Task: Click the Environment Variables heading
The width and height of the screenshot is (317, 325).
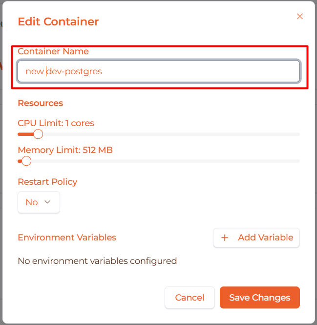Action: (67, 238)
